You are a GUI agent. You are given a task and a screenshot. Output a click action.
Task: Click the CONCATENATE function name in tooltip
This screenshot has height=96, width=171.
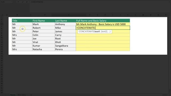[86, 31]
